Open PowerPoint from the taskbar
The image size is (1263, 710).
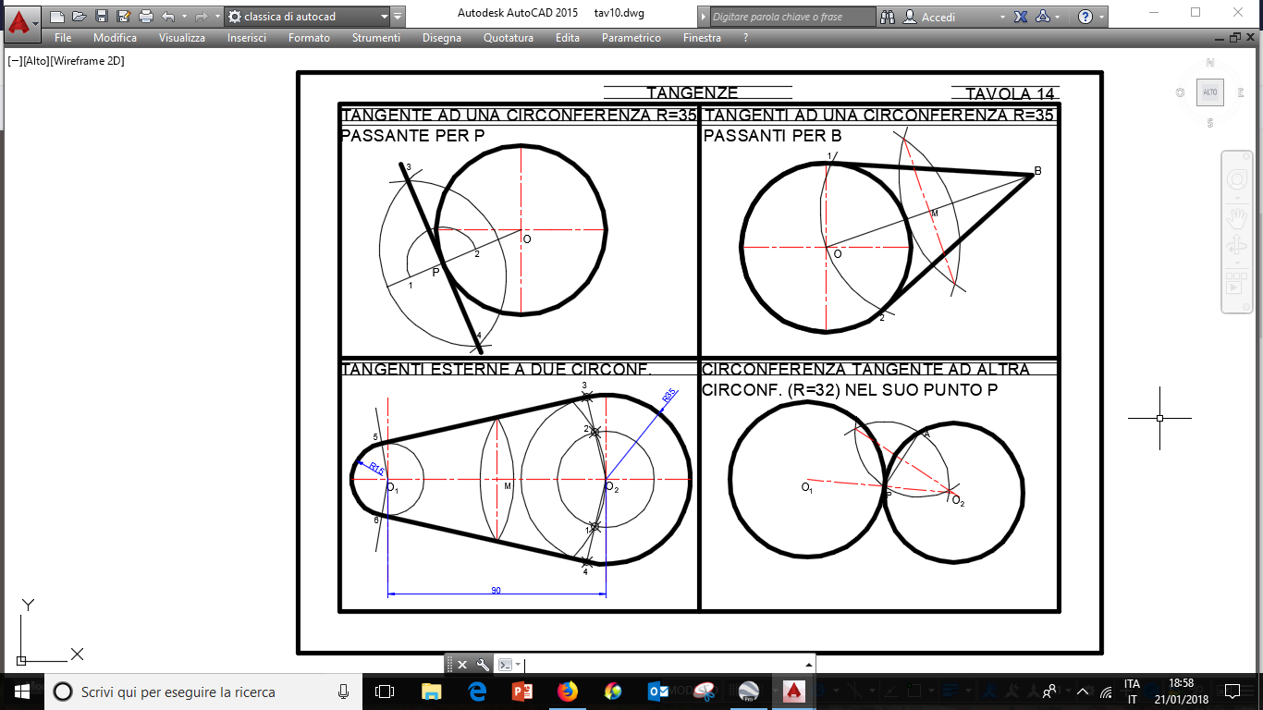click(522, 692)
